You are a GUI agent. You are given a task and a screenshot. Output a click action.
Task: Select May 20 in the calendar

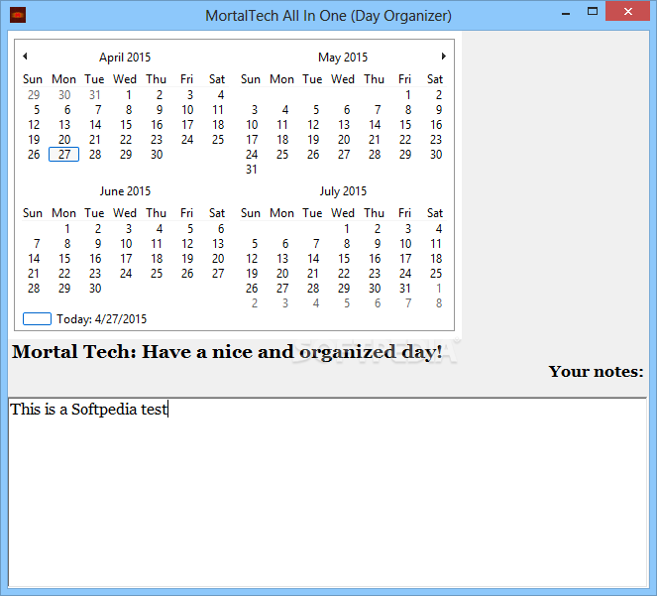(x=344, y=140)
